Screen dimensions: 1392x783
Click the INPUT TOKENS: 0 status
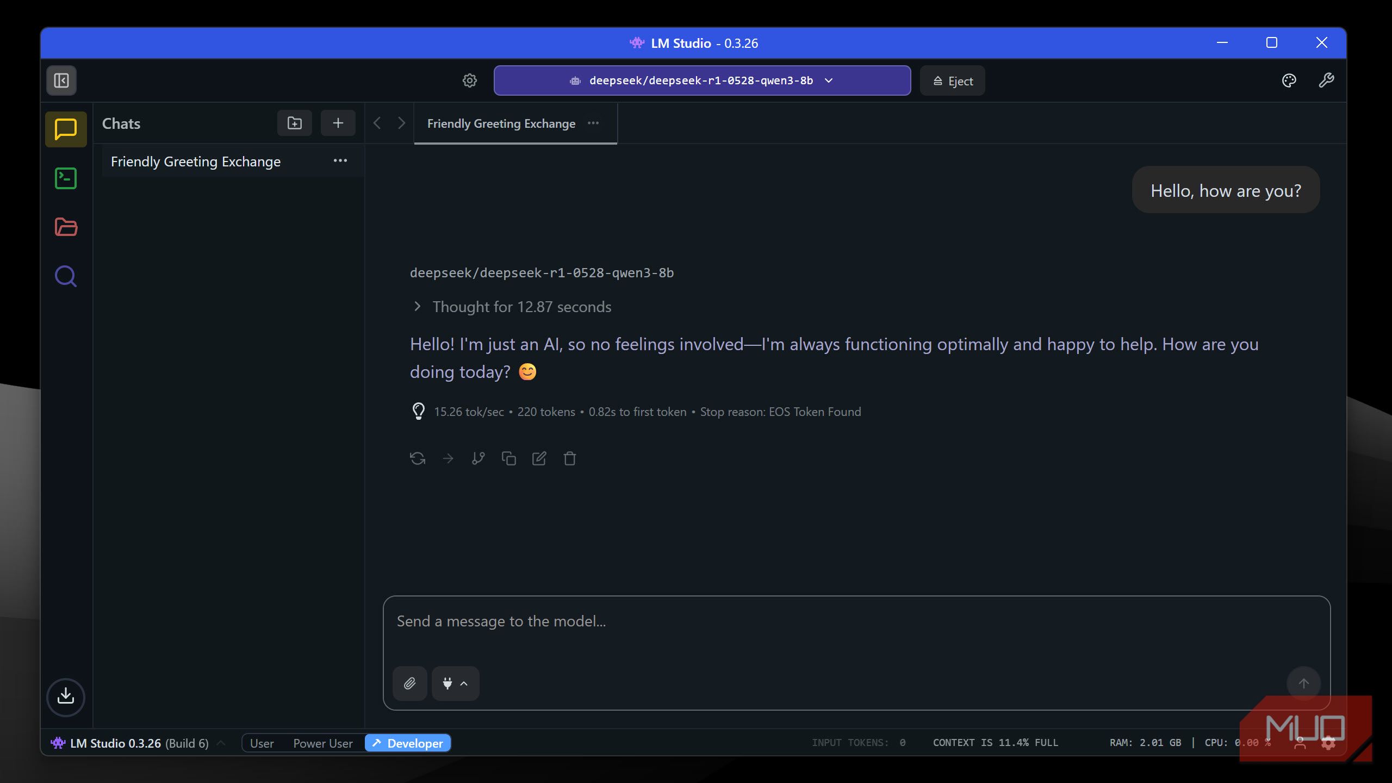[859, 743]
